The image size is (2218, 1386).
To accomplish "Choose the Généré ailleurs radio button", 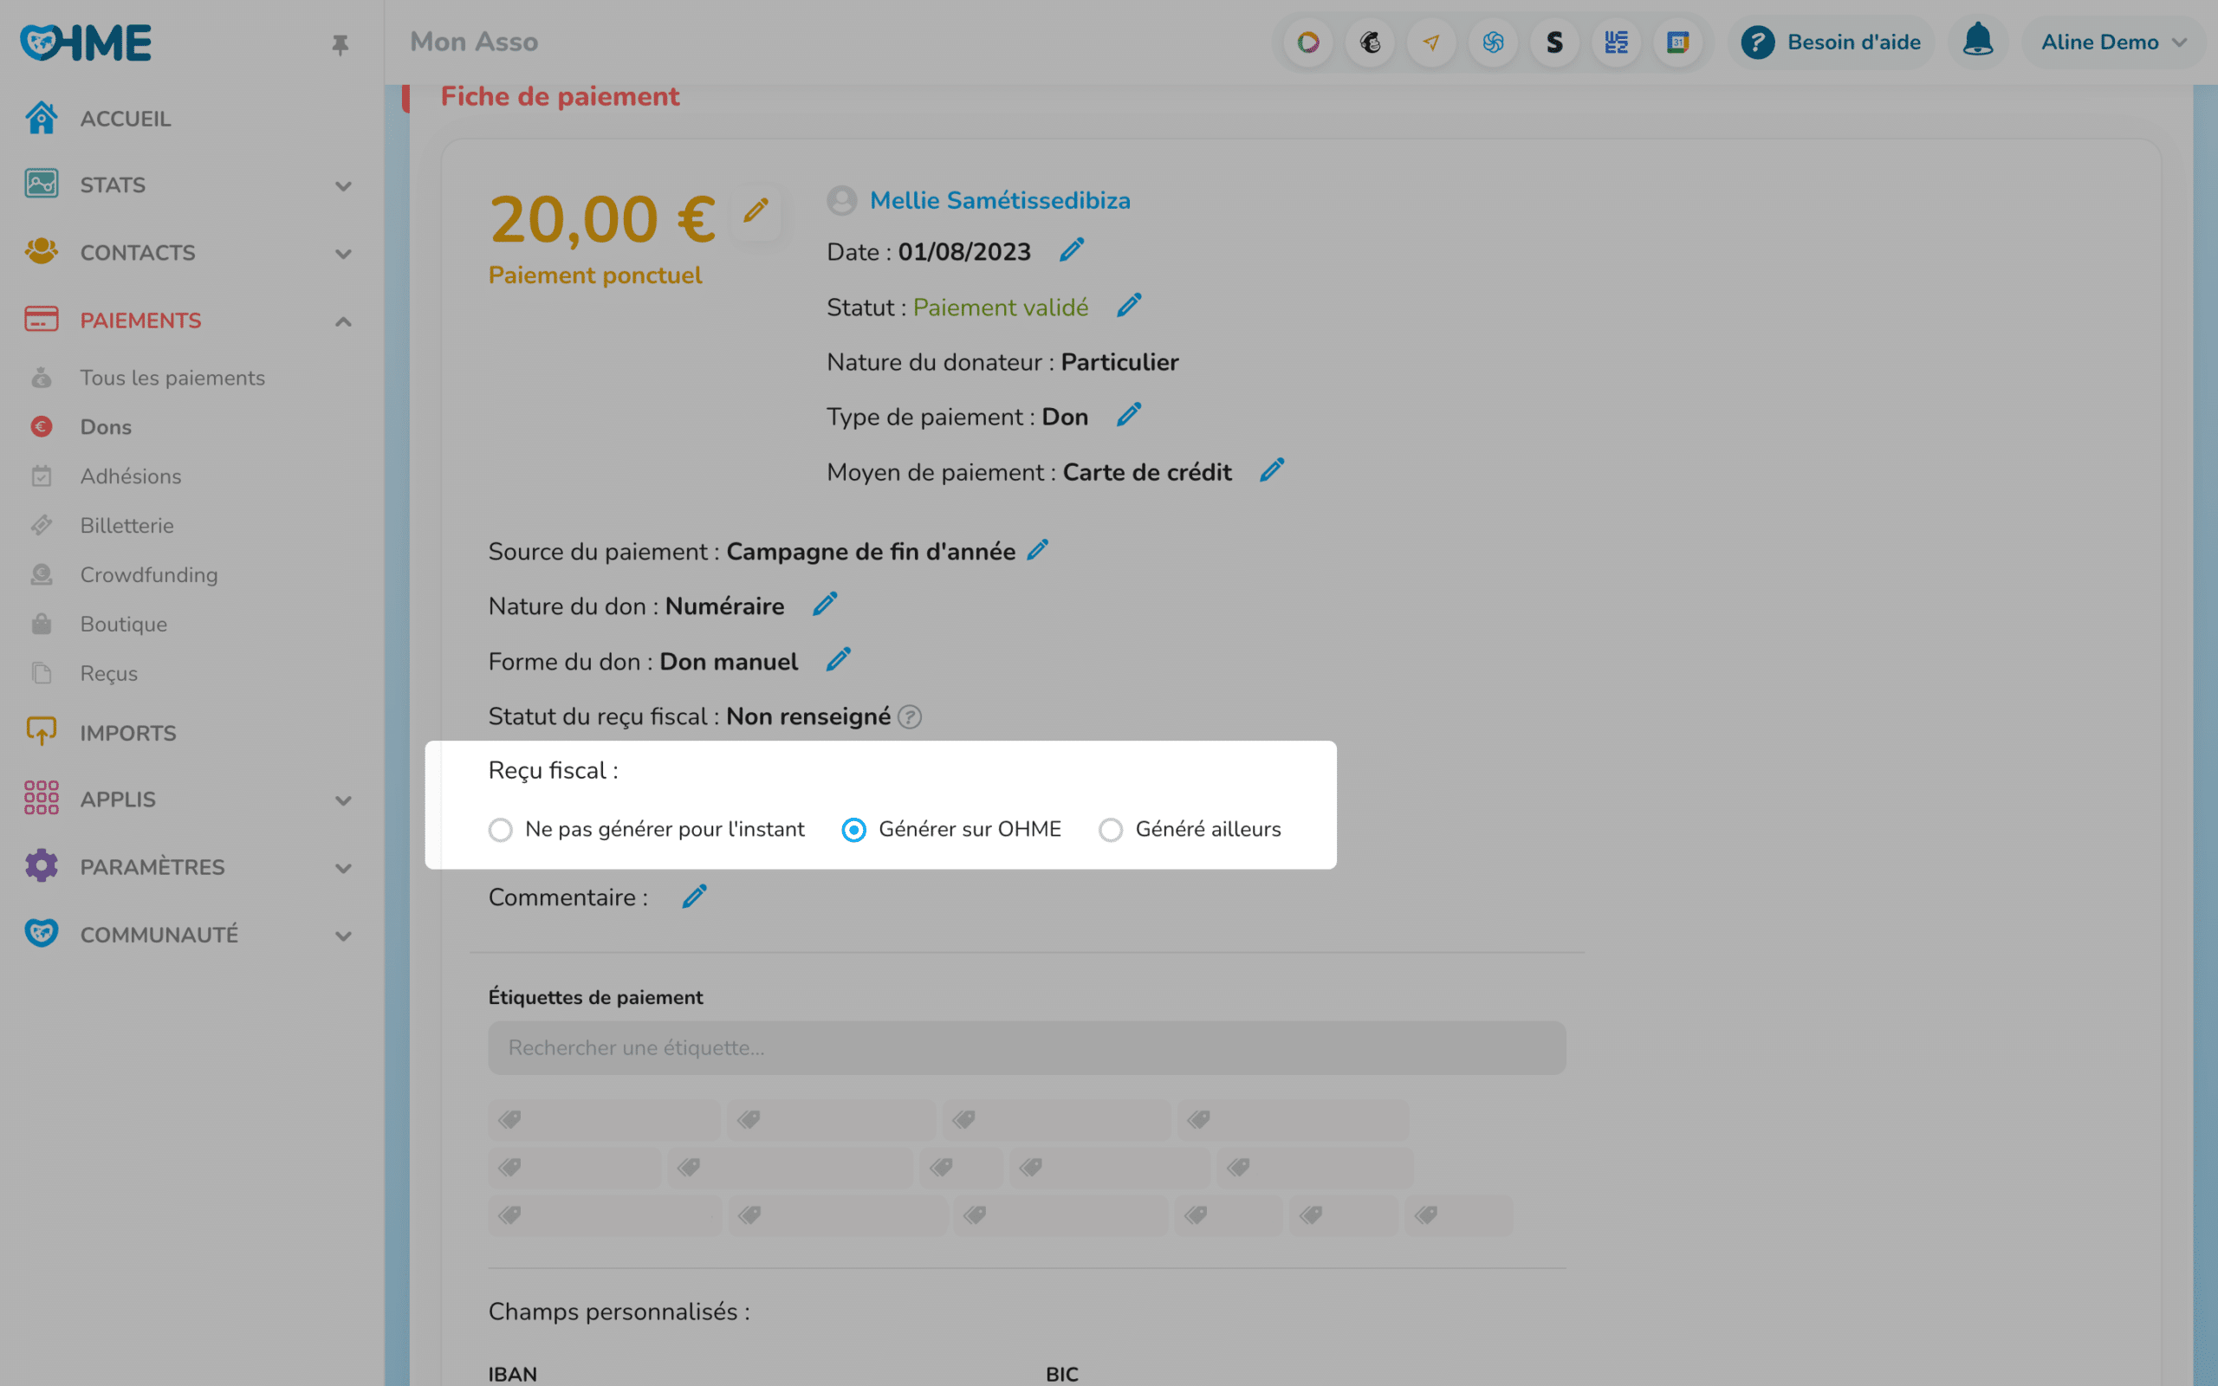I will (x=1110, y=830).
